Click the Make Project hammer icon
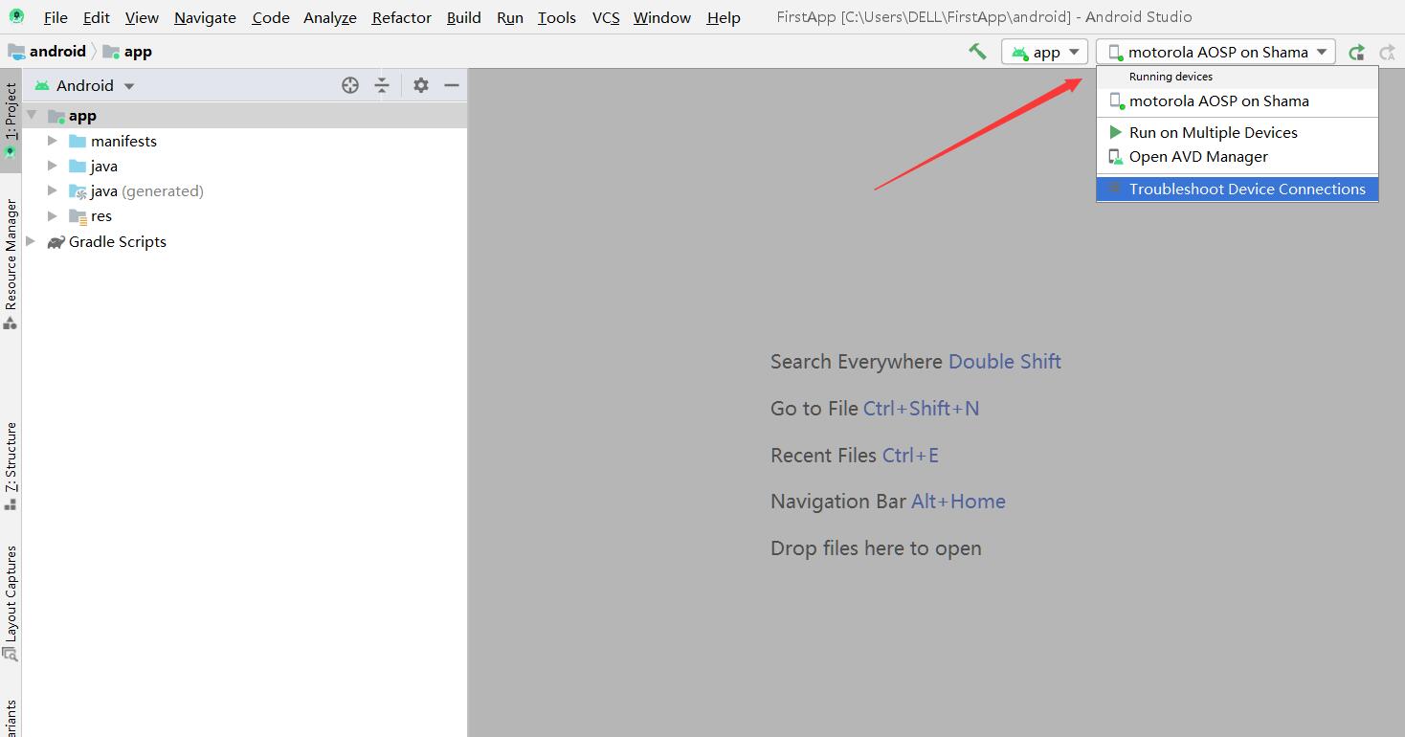Screen dimensions: 1405x737 click(977, 52)
